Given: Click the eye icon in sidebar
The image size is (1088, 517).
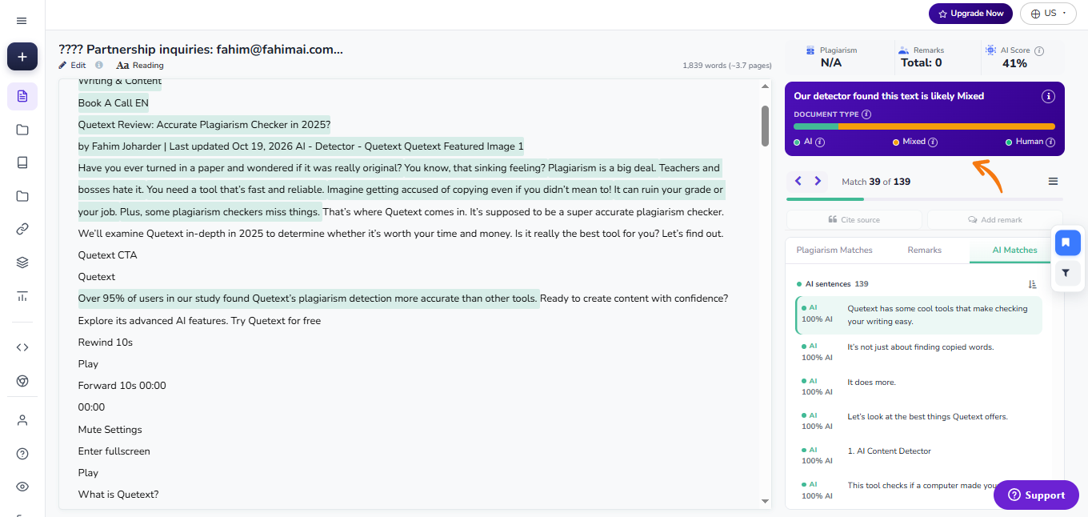Looking at the screenshot, I should point(22,487).
